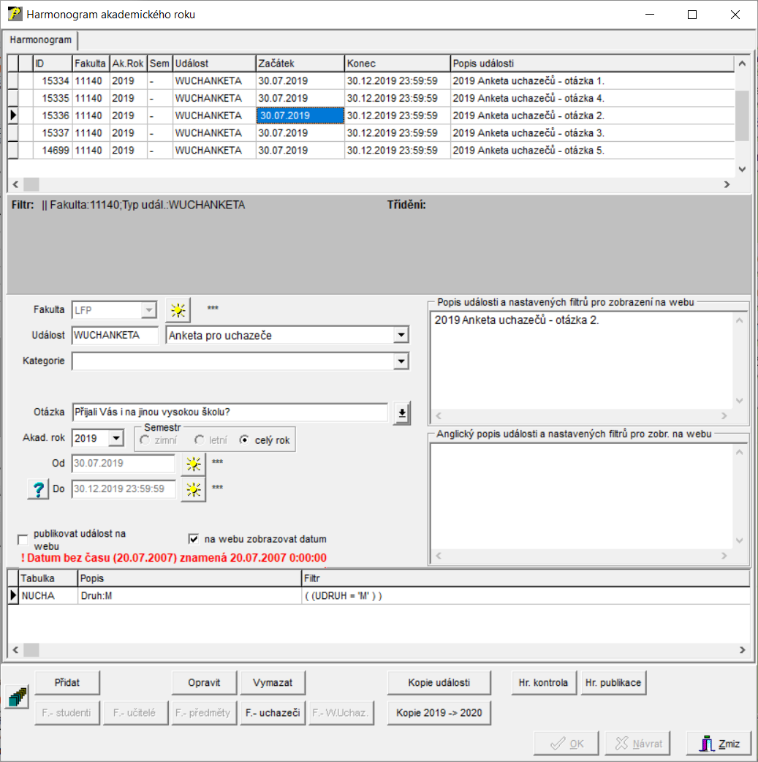Open the Anketa pro uchazeče dropdown
Screen dimensions: 758x762
click(400, 336)
